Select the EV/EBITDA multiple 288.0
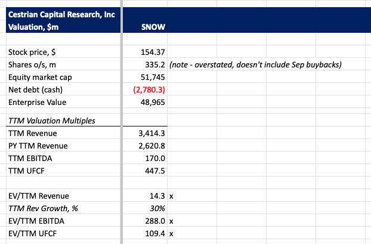 [x=155, y=221]
